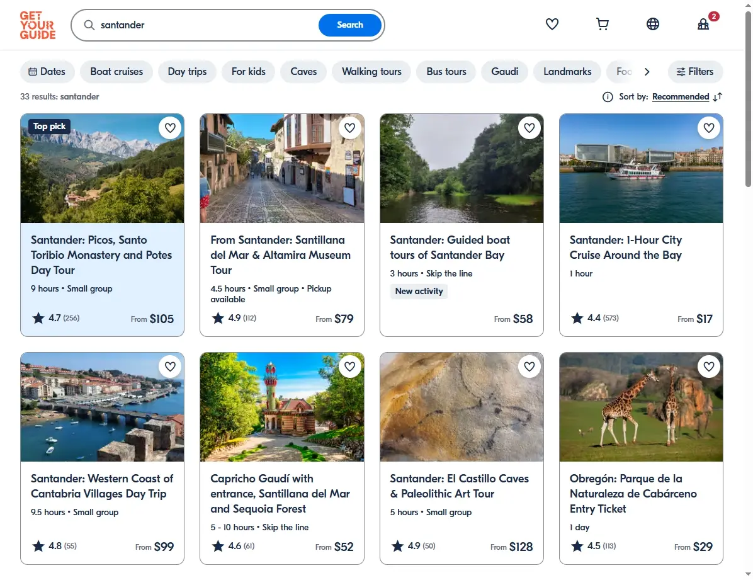Select the Caves filter chip

303,72
